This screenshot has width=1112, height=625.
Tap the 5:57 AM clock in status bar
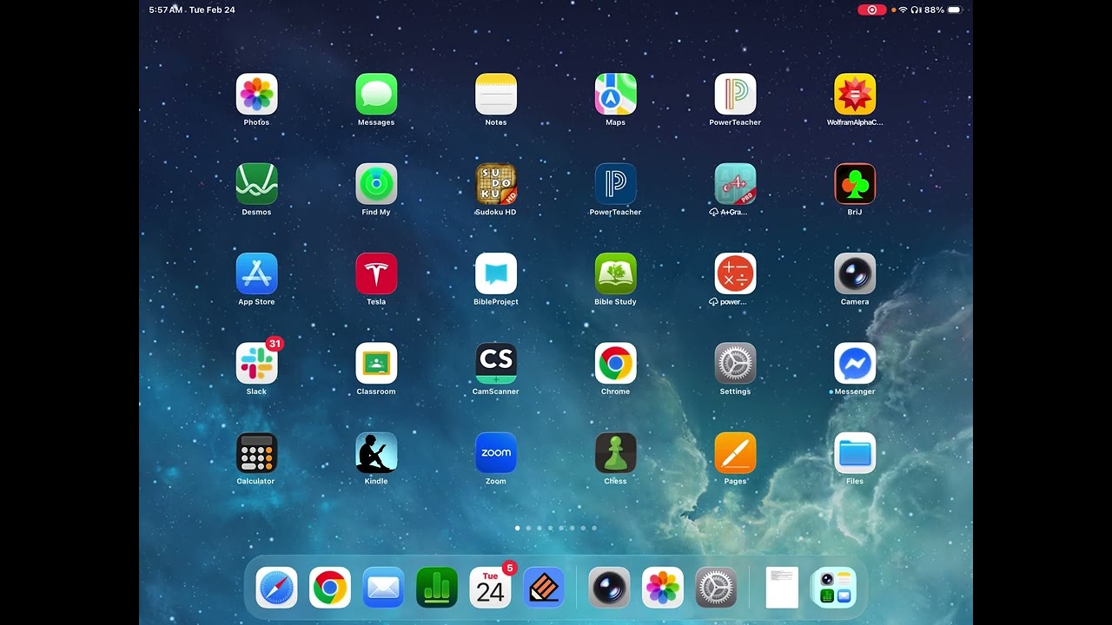click(165, 10)
